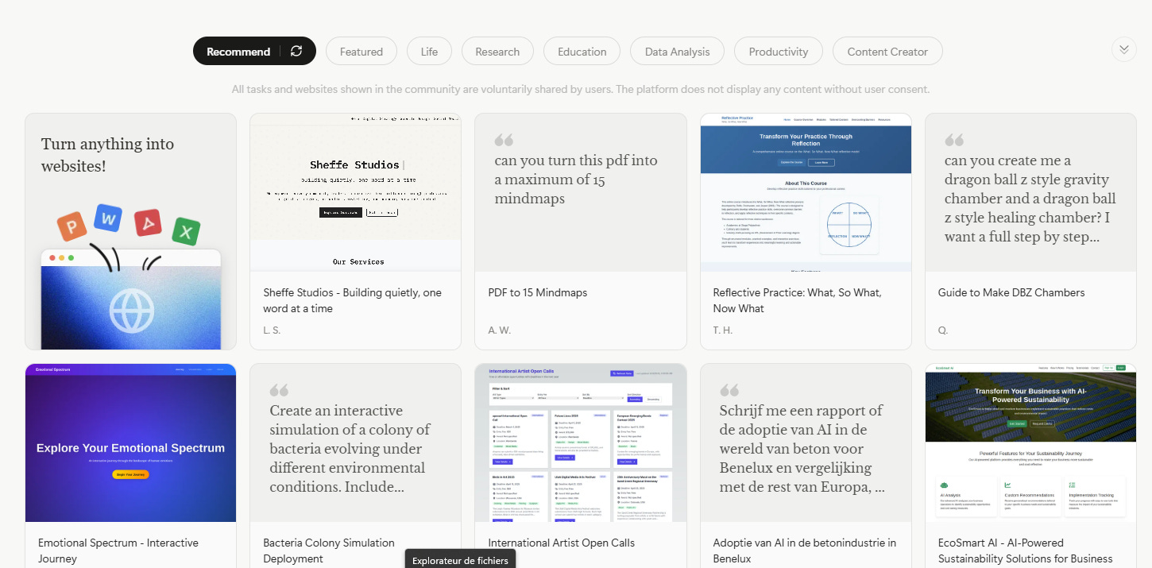Click Begin Your Journey button in Emotional Spectrum preview

130,474
